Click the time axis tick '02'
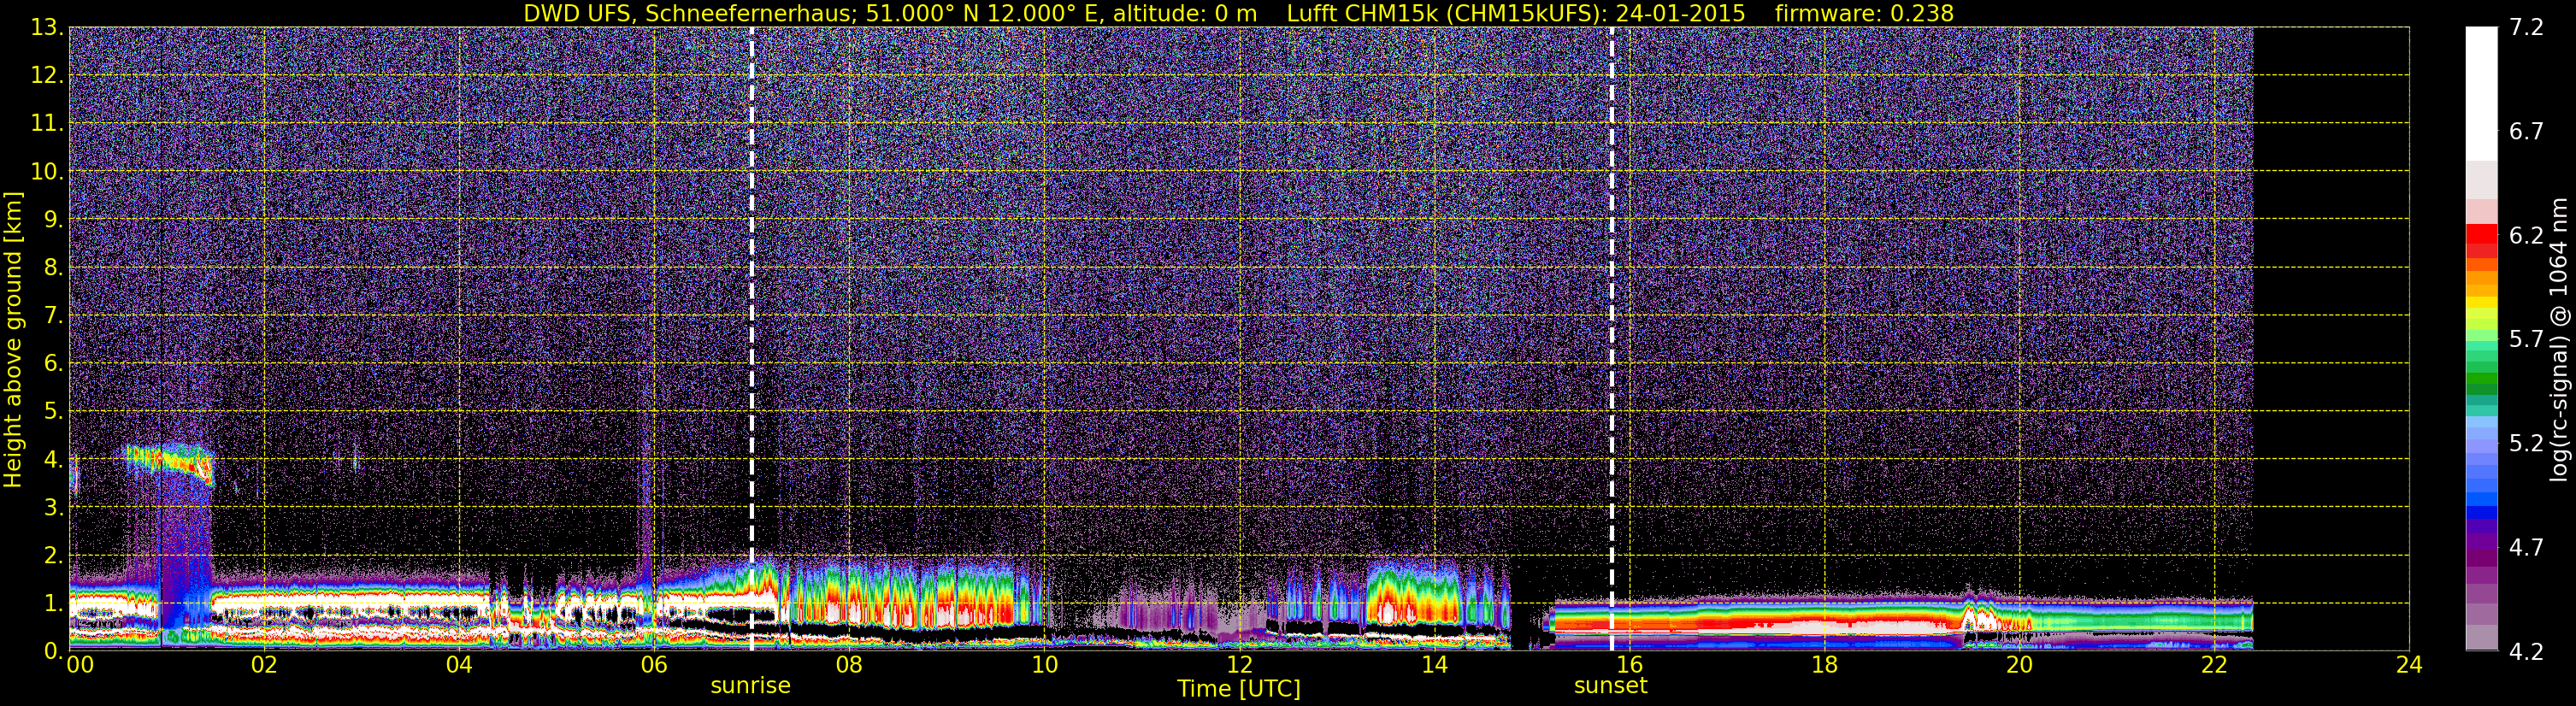Image resolution: width=2576 pixels, height=706 pixels. click(263, 665)
